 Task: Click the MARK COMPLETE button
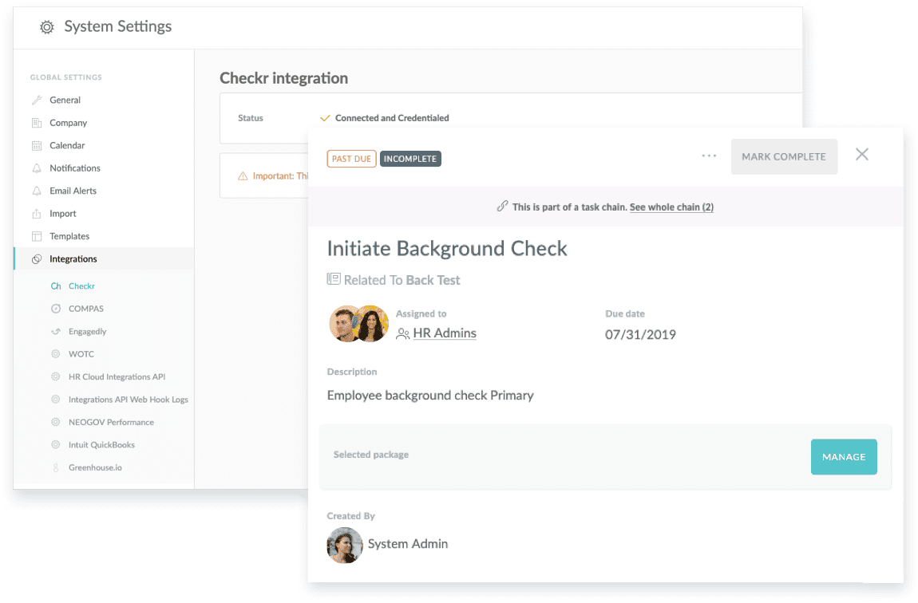(784, 156)
